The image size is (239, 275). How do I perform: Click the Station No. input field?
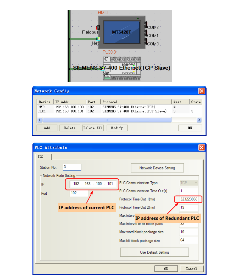click(x=72, y=167)
